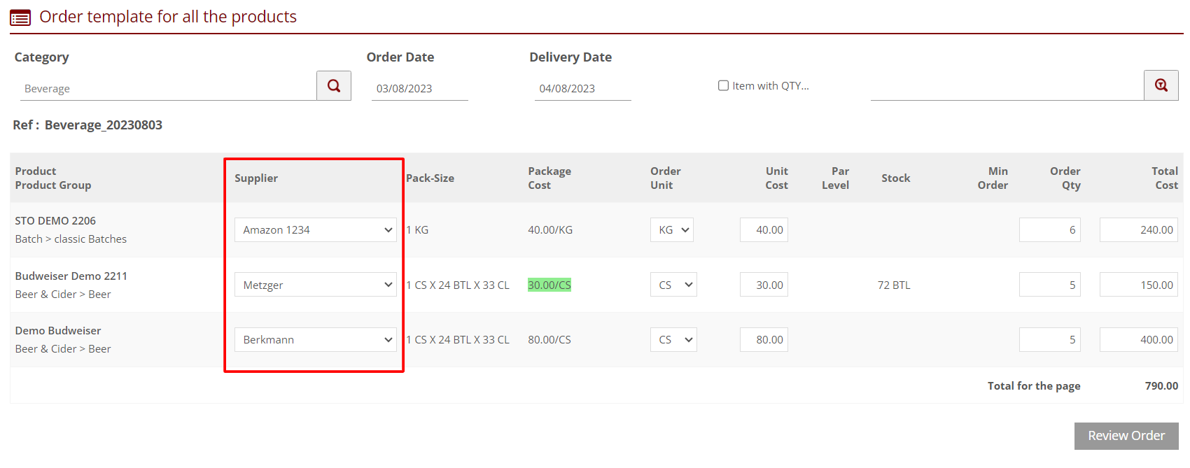Click the Category Beverage input field
This screenshot has width=1190, height=468.
point(168,89)
